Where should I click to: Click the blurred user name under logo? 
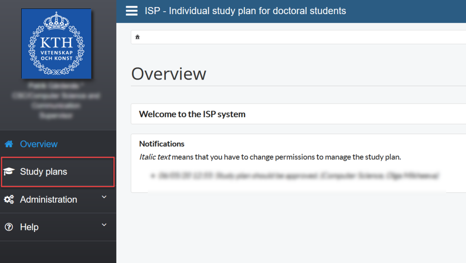click(56, 86)
